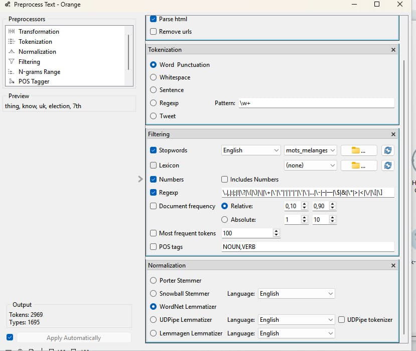Select Porter Stemmer normalization
Viewport: 416px width, 351px height.
click(153, 281)
